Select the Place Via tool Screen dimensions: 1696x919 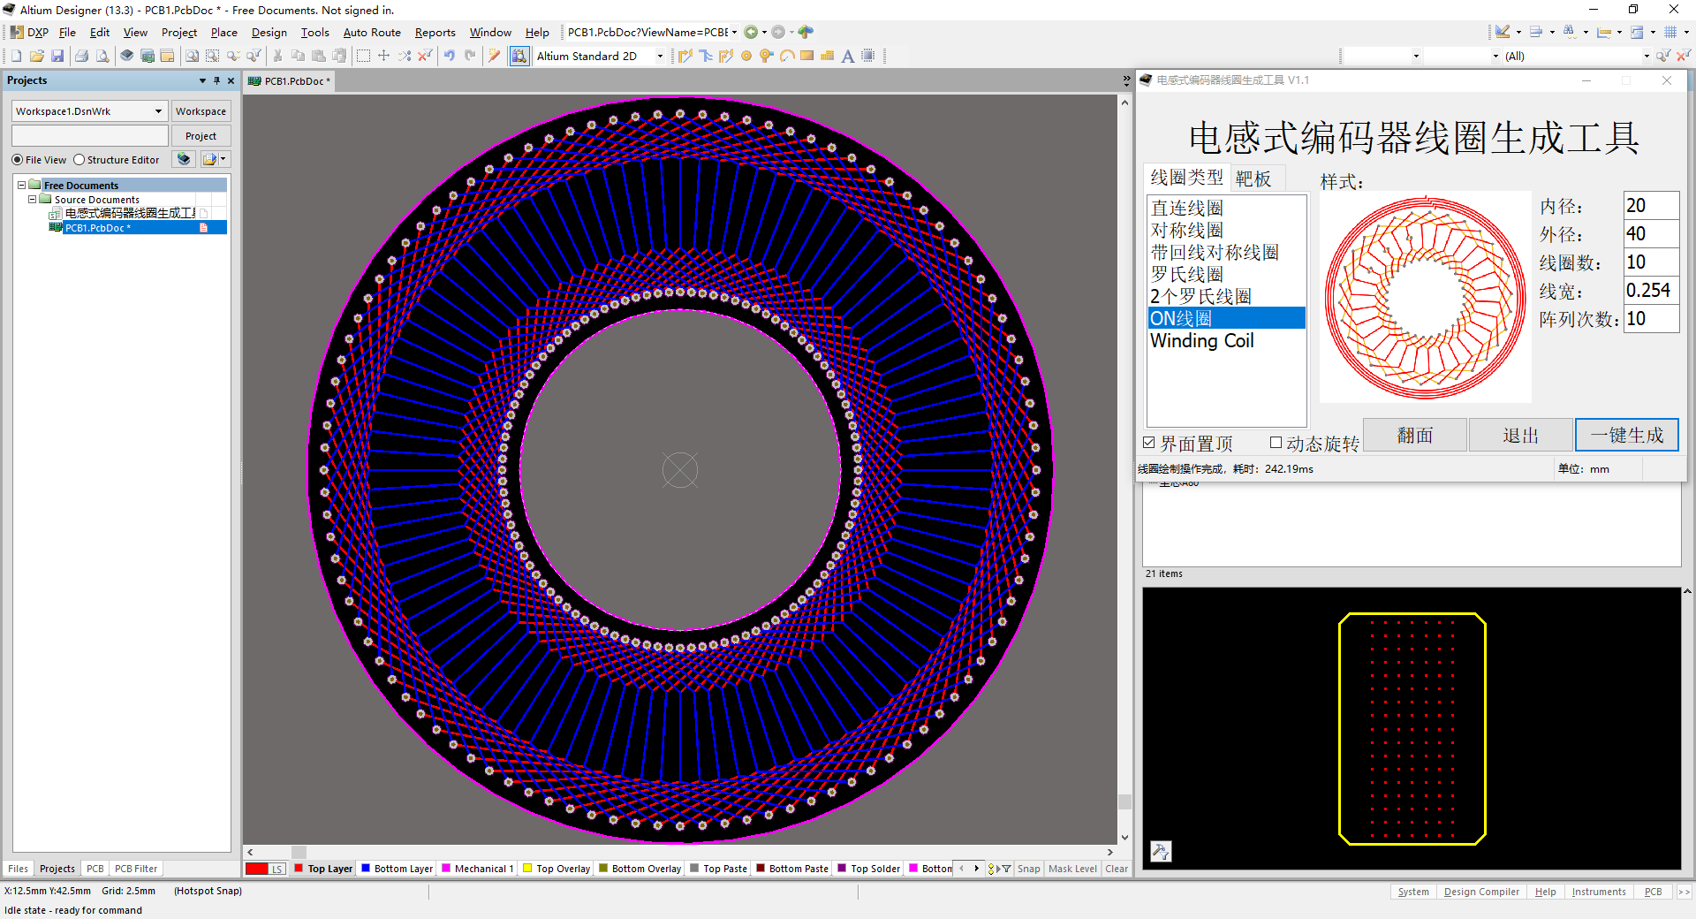766,56
